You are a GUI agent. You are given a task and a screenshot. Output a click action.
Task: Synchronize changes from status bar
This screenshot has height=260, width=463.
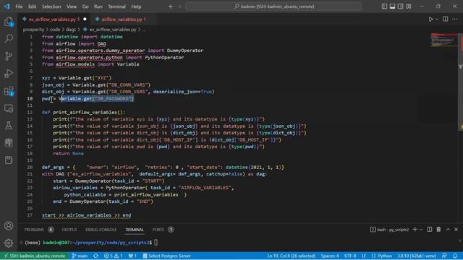pos(95,256)
